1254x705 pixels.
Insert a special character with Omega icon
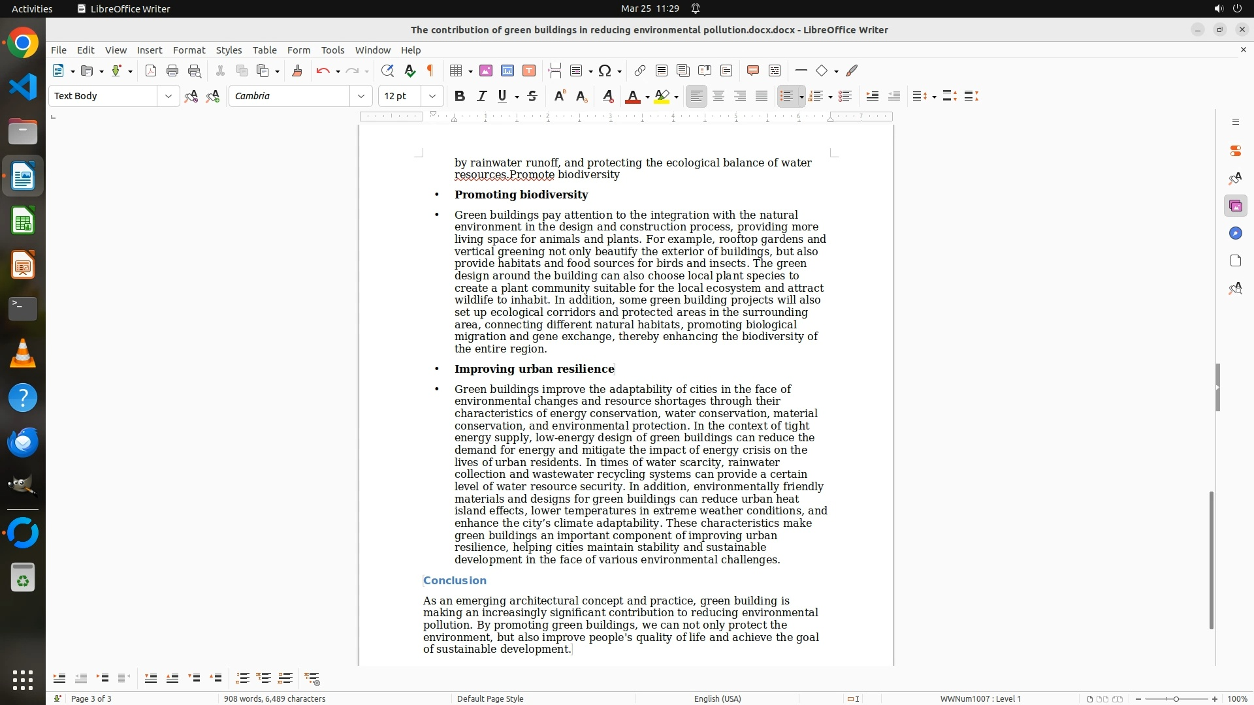tap(605, 70)
